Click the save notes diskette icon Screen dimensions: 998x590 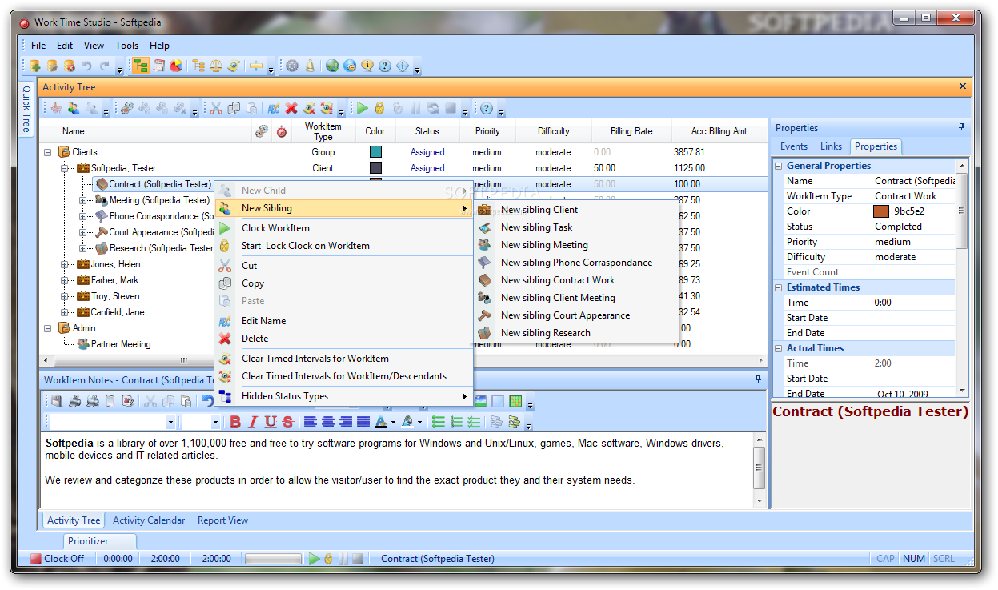tap(57, 401)
